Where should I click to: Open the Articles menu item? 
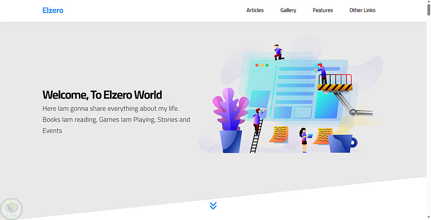pyautogui.click(x=255, y=10)
